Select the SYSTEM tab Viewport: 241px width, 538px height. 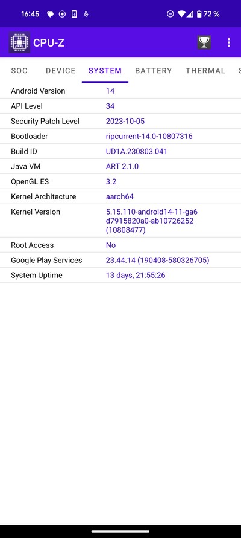click(105, 71)
